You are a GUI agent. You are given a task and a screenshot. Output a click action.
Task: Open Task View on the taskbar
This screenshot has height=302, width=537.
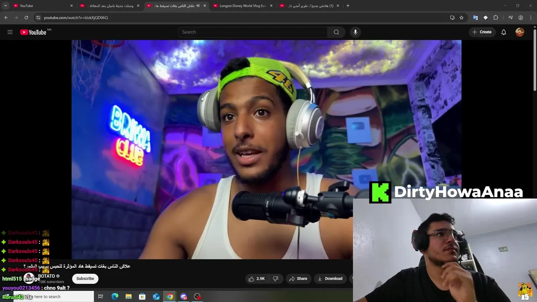[101, 297]
